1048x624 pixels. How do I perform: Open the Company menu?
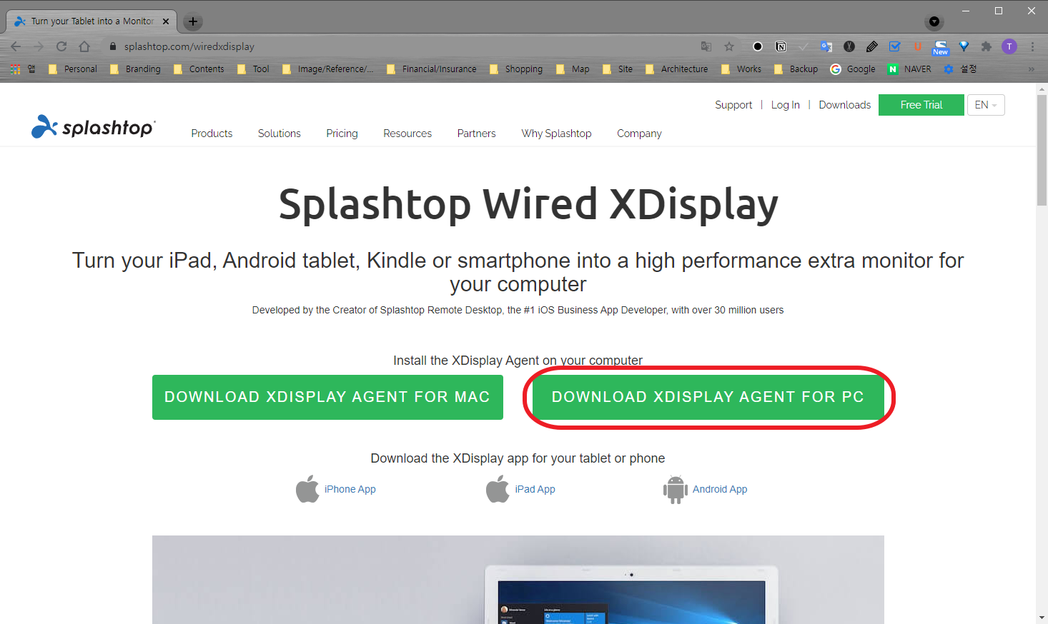pos(639,134)
